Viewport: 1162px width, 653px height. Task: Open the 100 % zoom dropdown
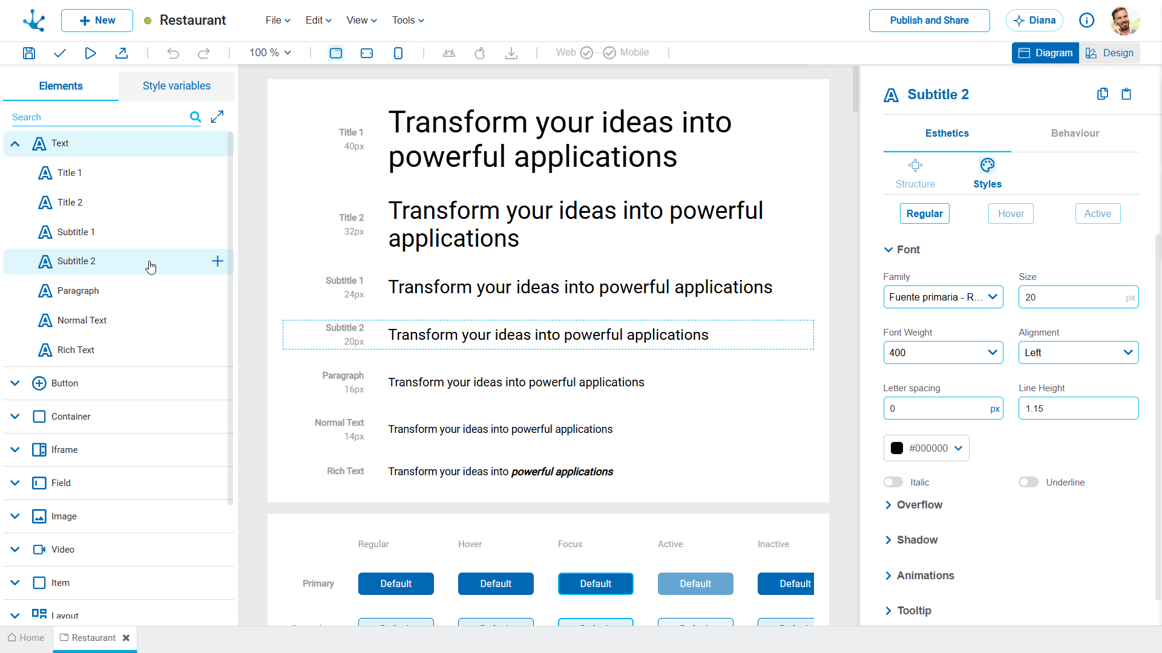pyautogui.click(x=271, y=53)
